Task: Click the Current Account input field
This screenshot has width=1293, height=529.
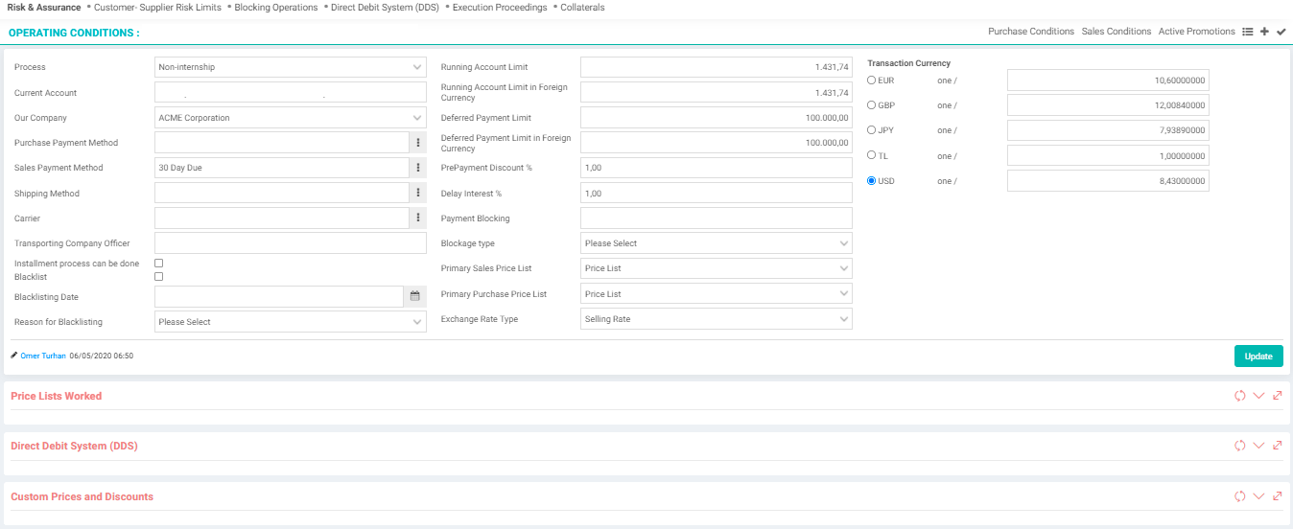Action: click(291, 93)
